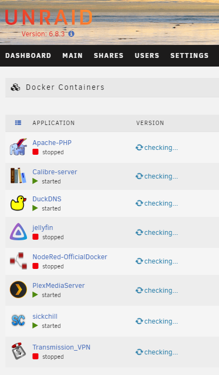Open the Transmission_VPN name link
The width and height of the screenshot is (219, 375).
pos(62,347)
